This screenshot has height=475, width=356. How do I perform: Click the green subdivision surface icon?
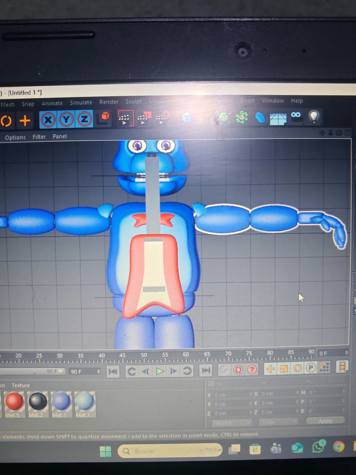[224, 118]
